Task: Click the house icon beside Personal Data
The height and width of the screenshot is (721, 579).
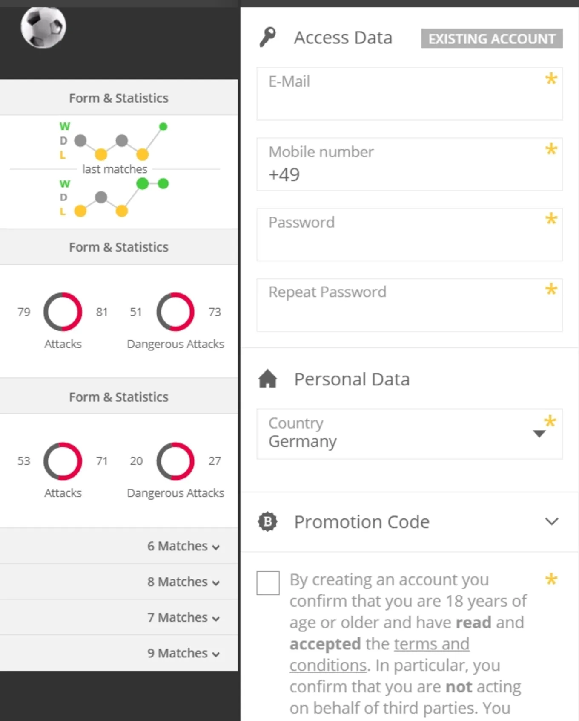Action: point(267,379)
